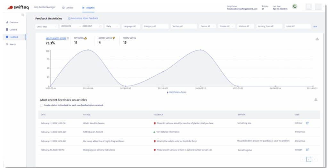The height and width of the screenshot is (168, 328).
Task: Switch to the Articles tab
Action: (68, 8)
